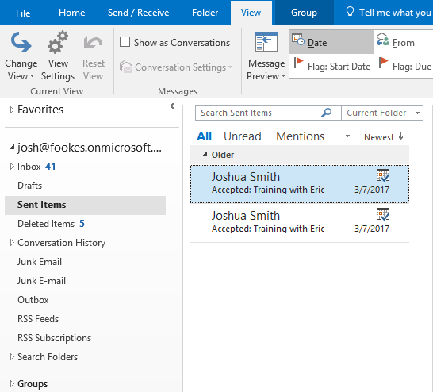Open the Change View menu

[21, 56]
